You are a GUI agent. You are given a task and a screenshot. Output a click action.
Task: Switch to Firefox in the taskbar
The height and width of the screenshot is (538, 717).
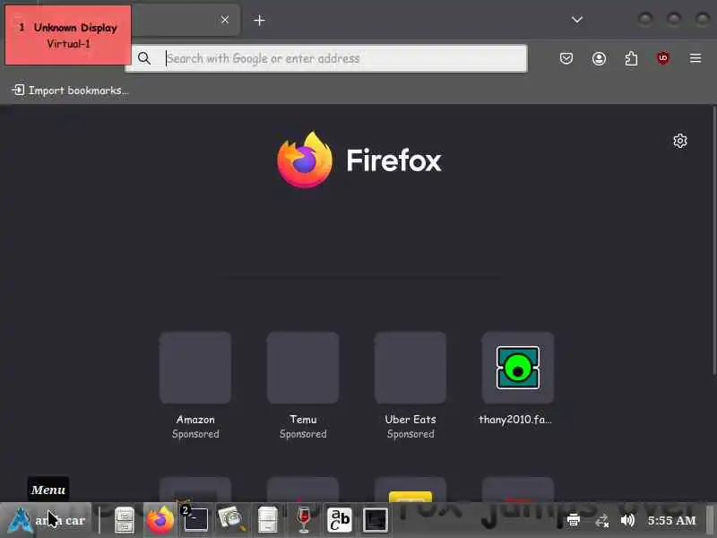(x=160, y=520)
